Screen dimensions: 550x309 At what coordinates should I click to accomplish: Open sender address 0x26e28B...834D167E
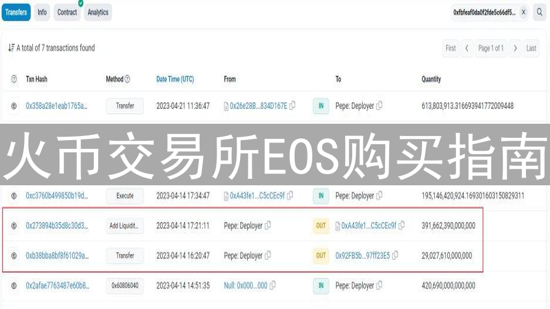click(258, 106)
